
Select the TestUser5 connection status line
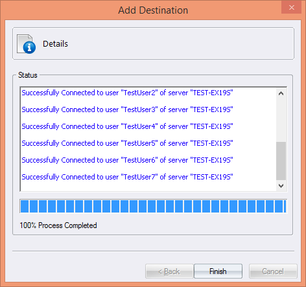[x=127, y=143]
